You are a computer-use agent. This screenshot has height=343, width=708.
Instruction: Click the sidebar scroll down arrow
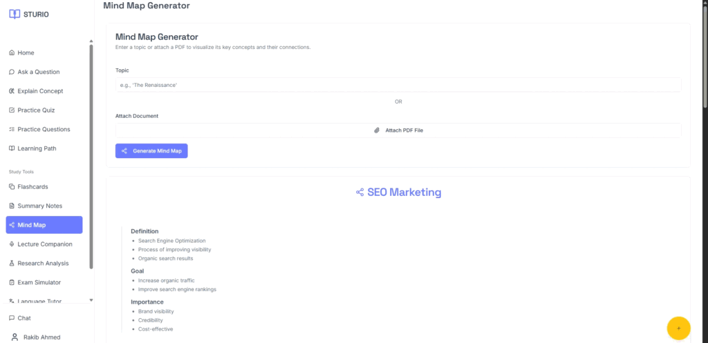pyautogui.click(x=91, y=300)
